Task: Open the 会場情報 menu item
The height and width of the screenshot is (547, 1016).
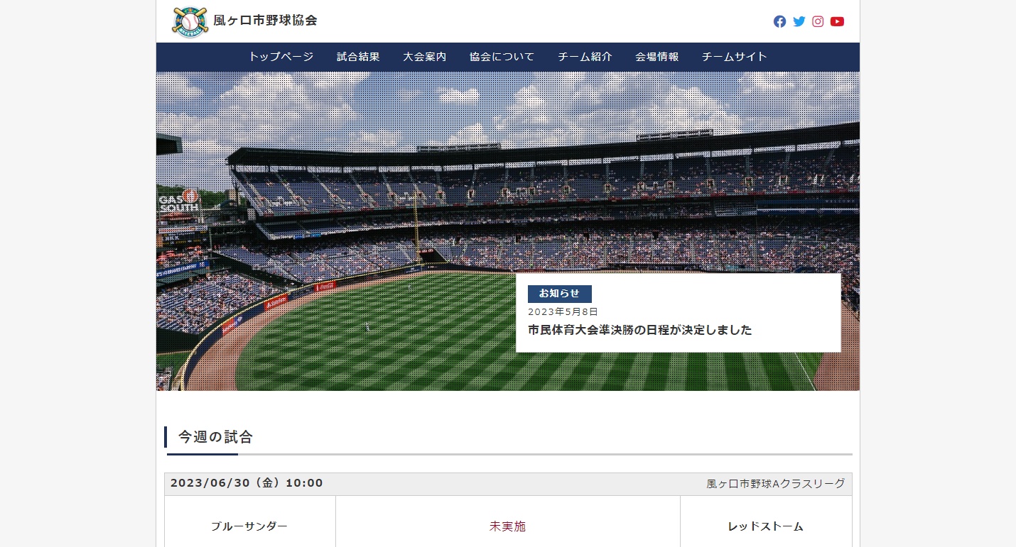Action: click(656, 57)
